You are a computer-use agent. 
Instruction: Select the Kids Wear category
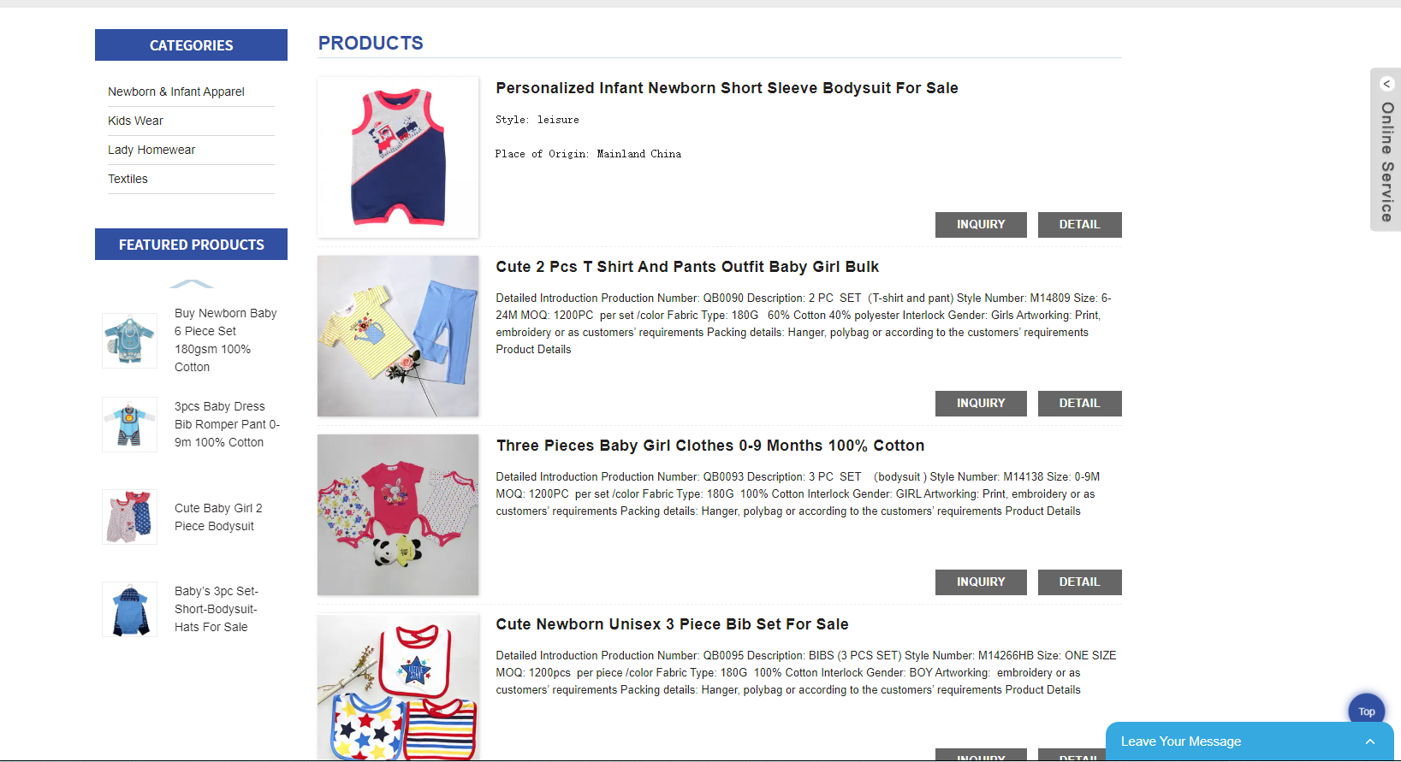[135, 121]
